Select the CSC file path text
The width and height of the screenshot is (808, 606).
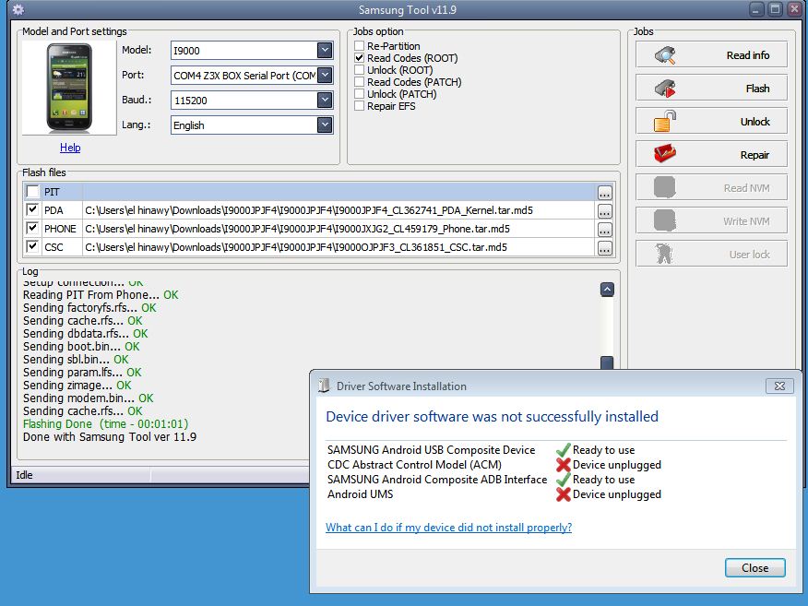pyautogui.click(x=296, y=247)
